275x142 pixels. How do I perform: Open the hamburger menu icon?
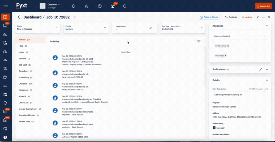(6, 6)
